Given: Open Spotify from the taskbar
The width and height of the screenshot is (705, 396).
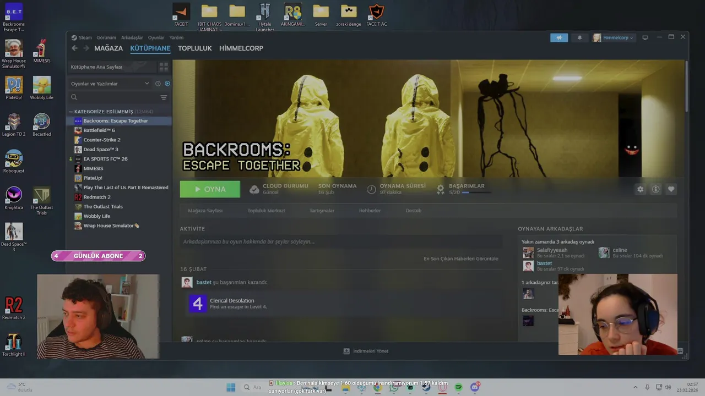Looking at the screenshot, I should (459, 387).
